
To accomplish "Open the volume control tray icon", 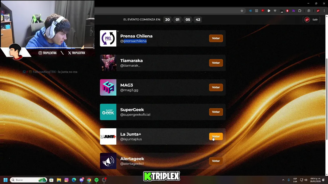I will click(306, 180).
